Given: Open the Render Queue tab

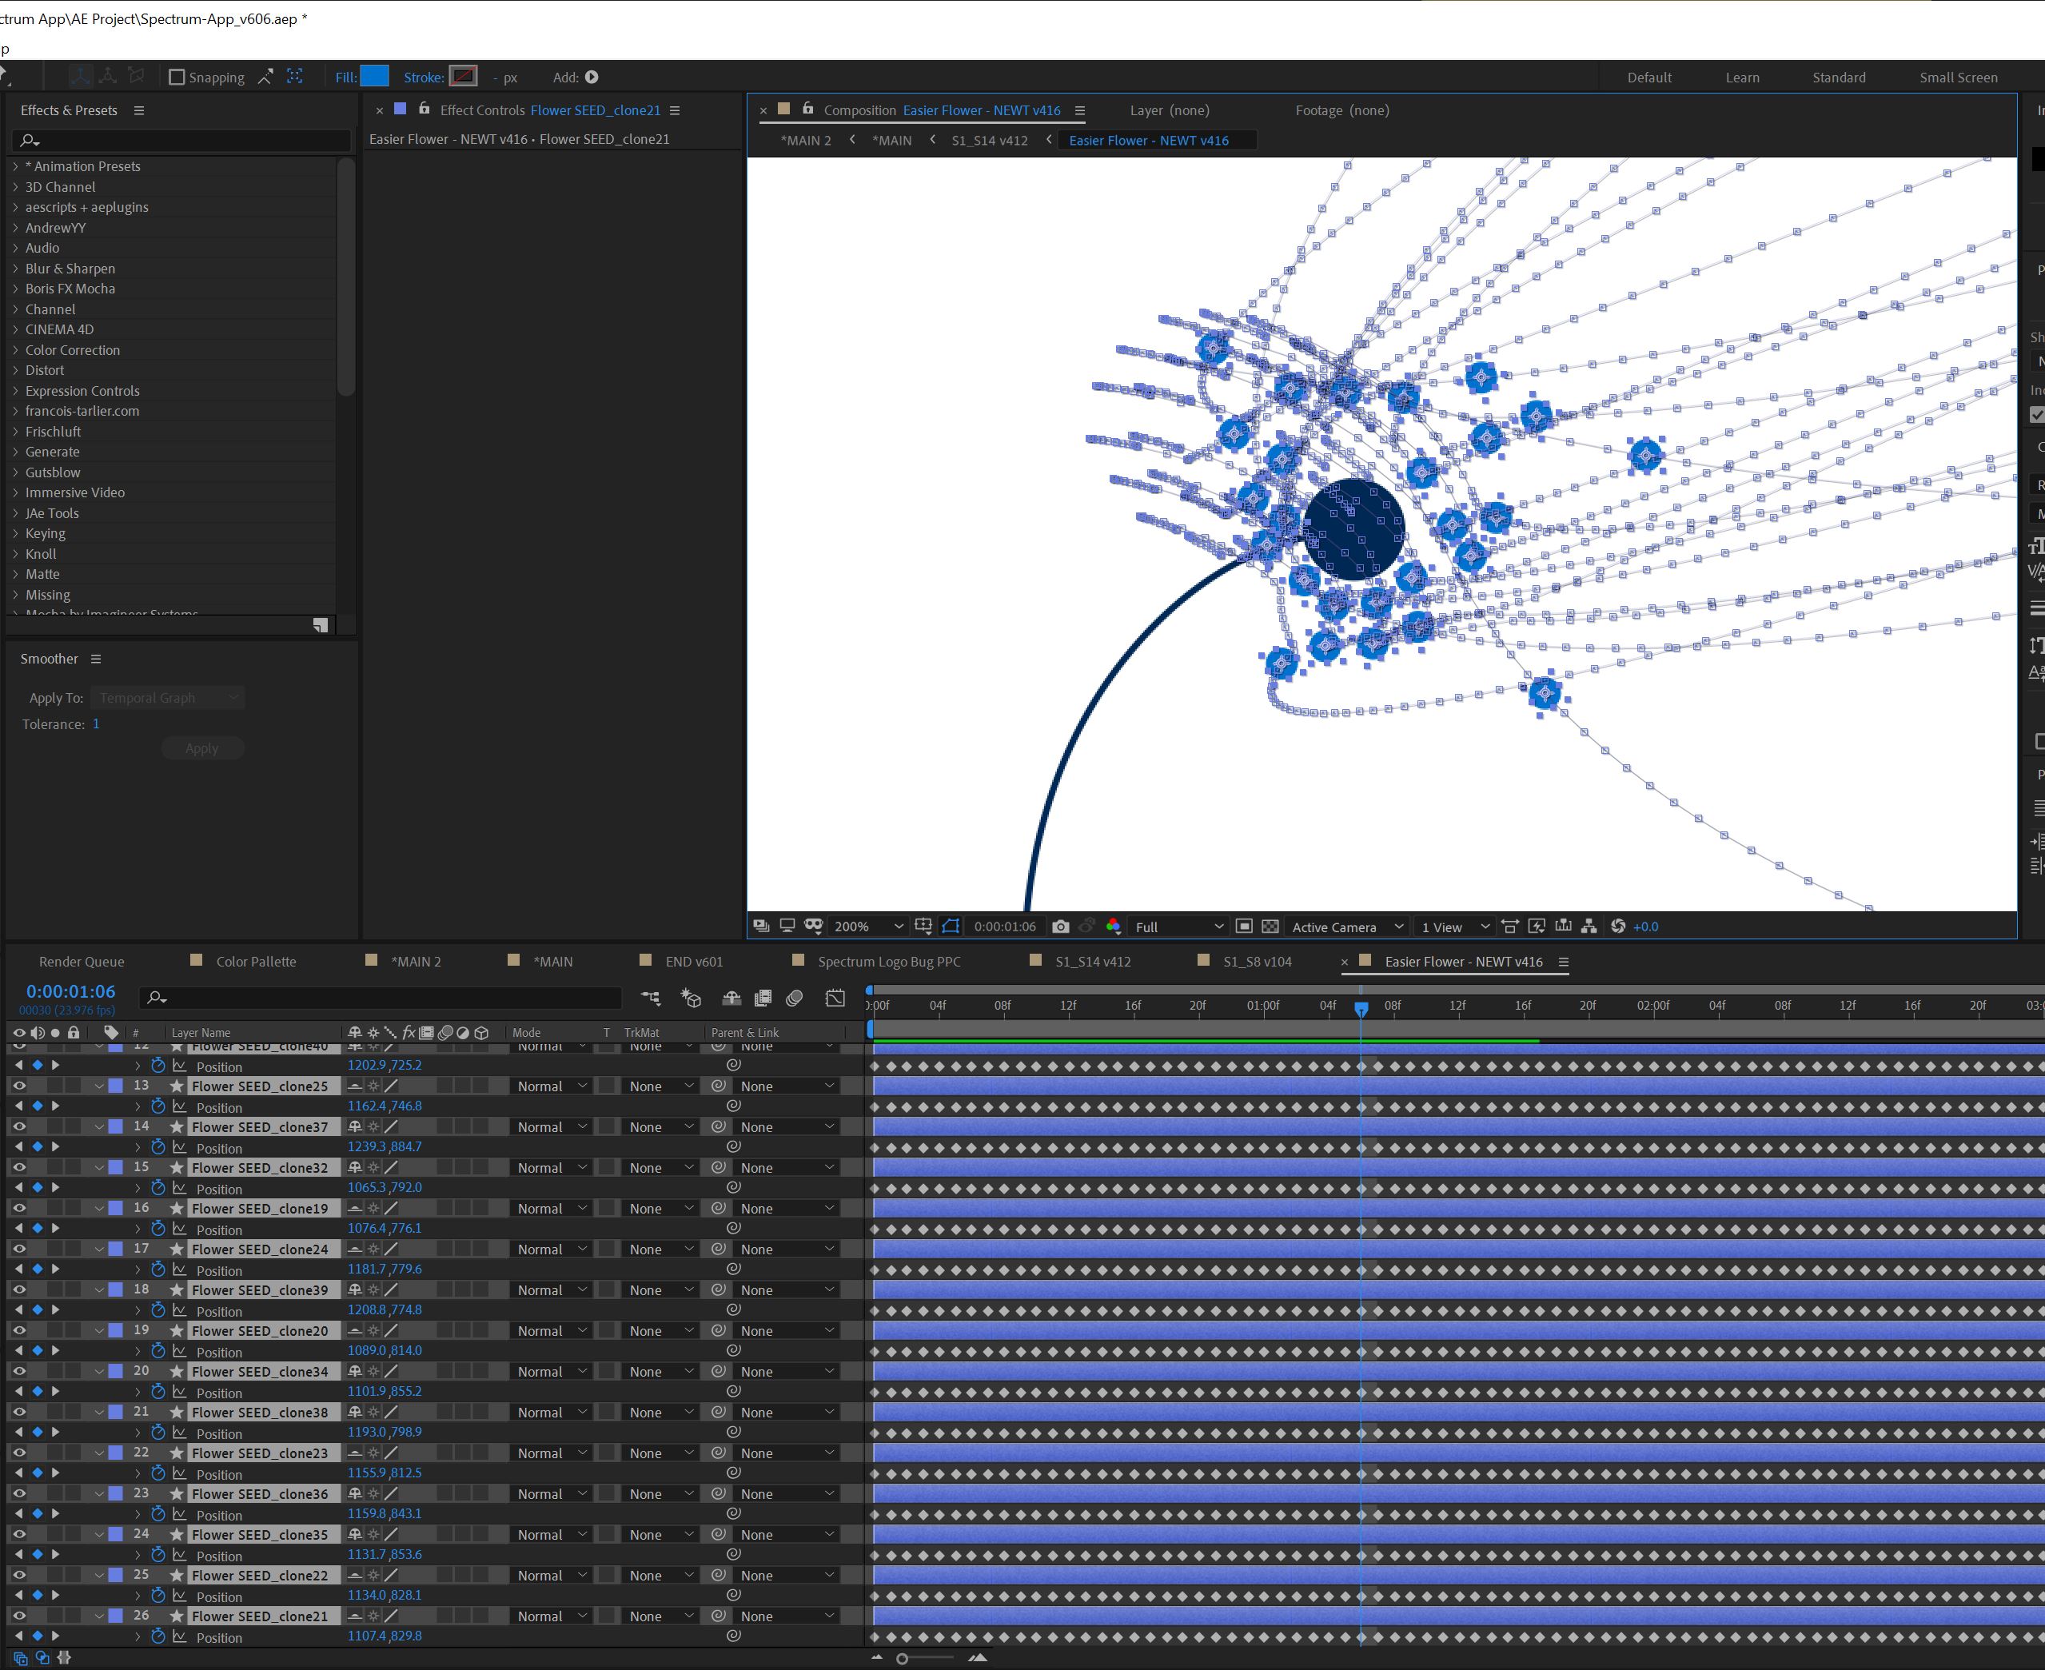Looking at the screenshot, I should pyautogui.click(x=82, y=961).
